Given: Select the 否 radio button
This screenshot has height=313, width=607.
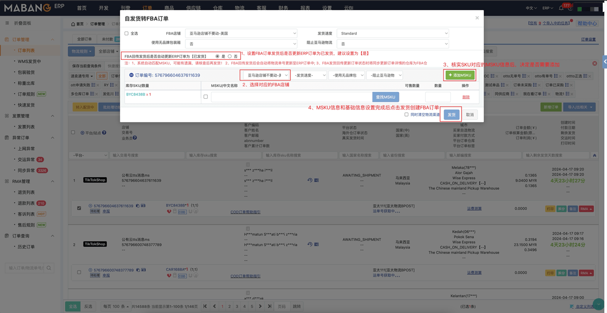Looking at the screenshot, I should pos(230,57).
